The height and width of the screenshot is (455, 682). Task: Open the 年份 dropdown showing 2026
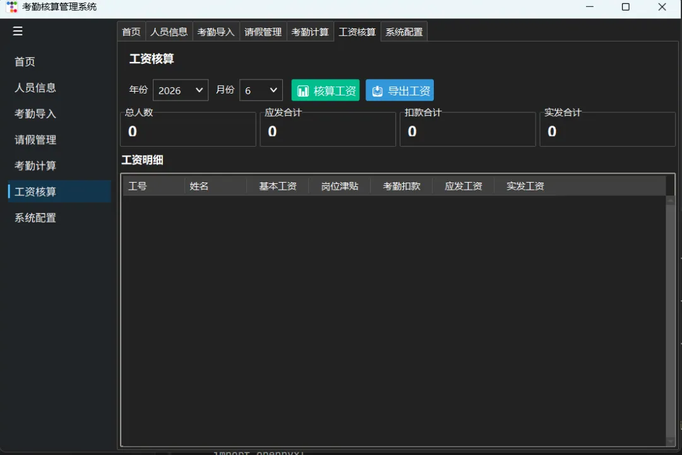[x=181, y=90]
